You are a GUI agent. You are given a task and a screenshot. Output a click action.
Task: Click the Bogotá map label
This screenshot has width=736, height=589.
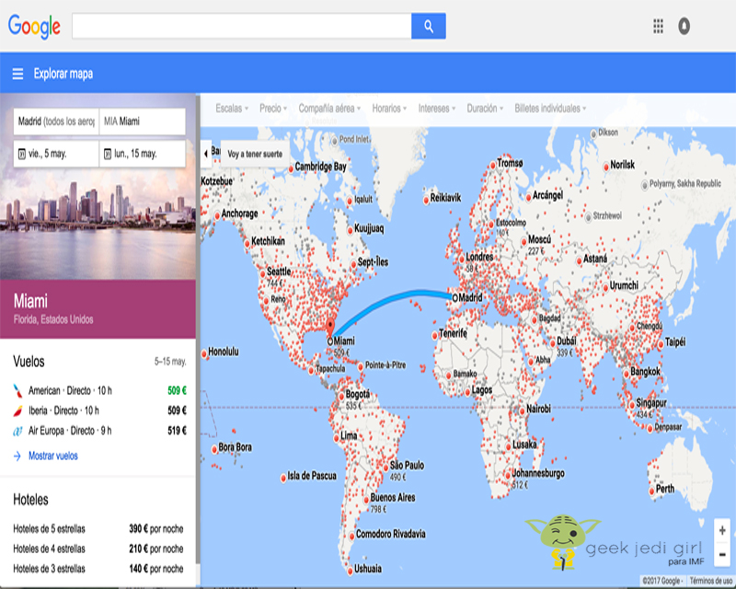(358, 394)
